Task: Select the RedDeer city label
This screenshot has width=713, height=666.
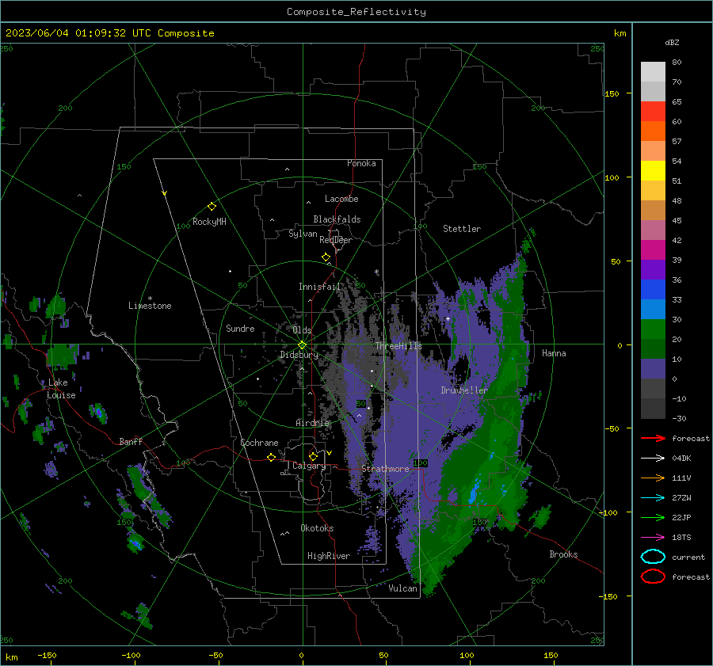Action: point(336,240)
